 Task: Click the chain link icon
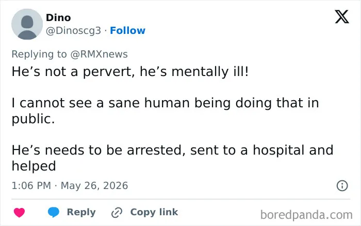(117, 213)
